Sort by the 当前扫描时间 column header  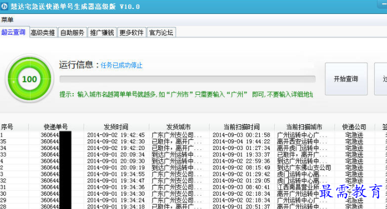pos(241,127)
